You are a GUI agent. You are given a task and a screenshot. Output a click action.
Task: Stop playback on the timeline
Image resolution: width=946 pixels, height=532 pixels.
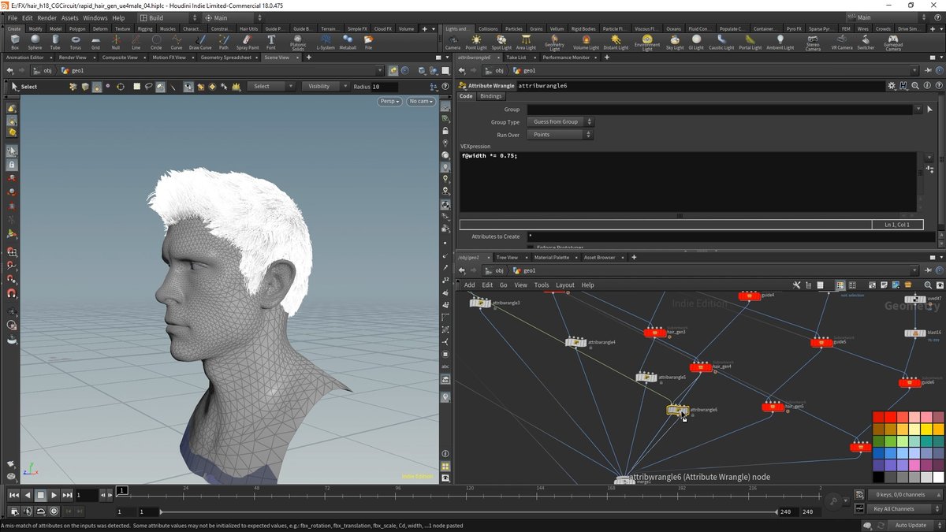coord(40,495)
